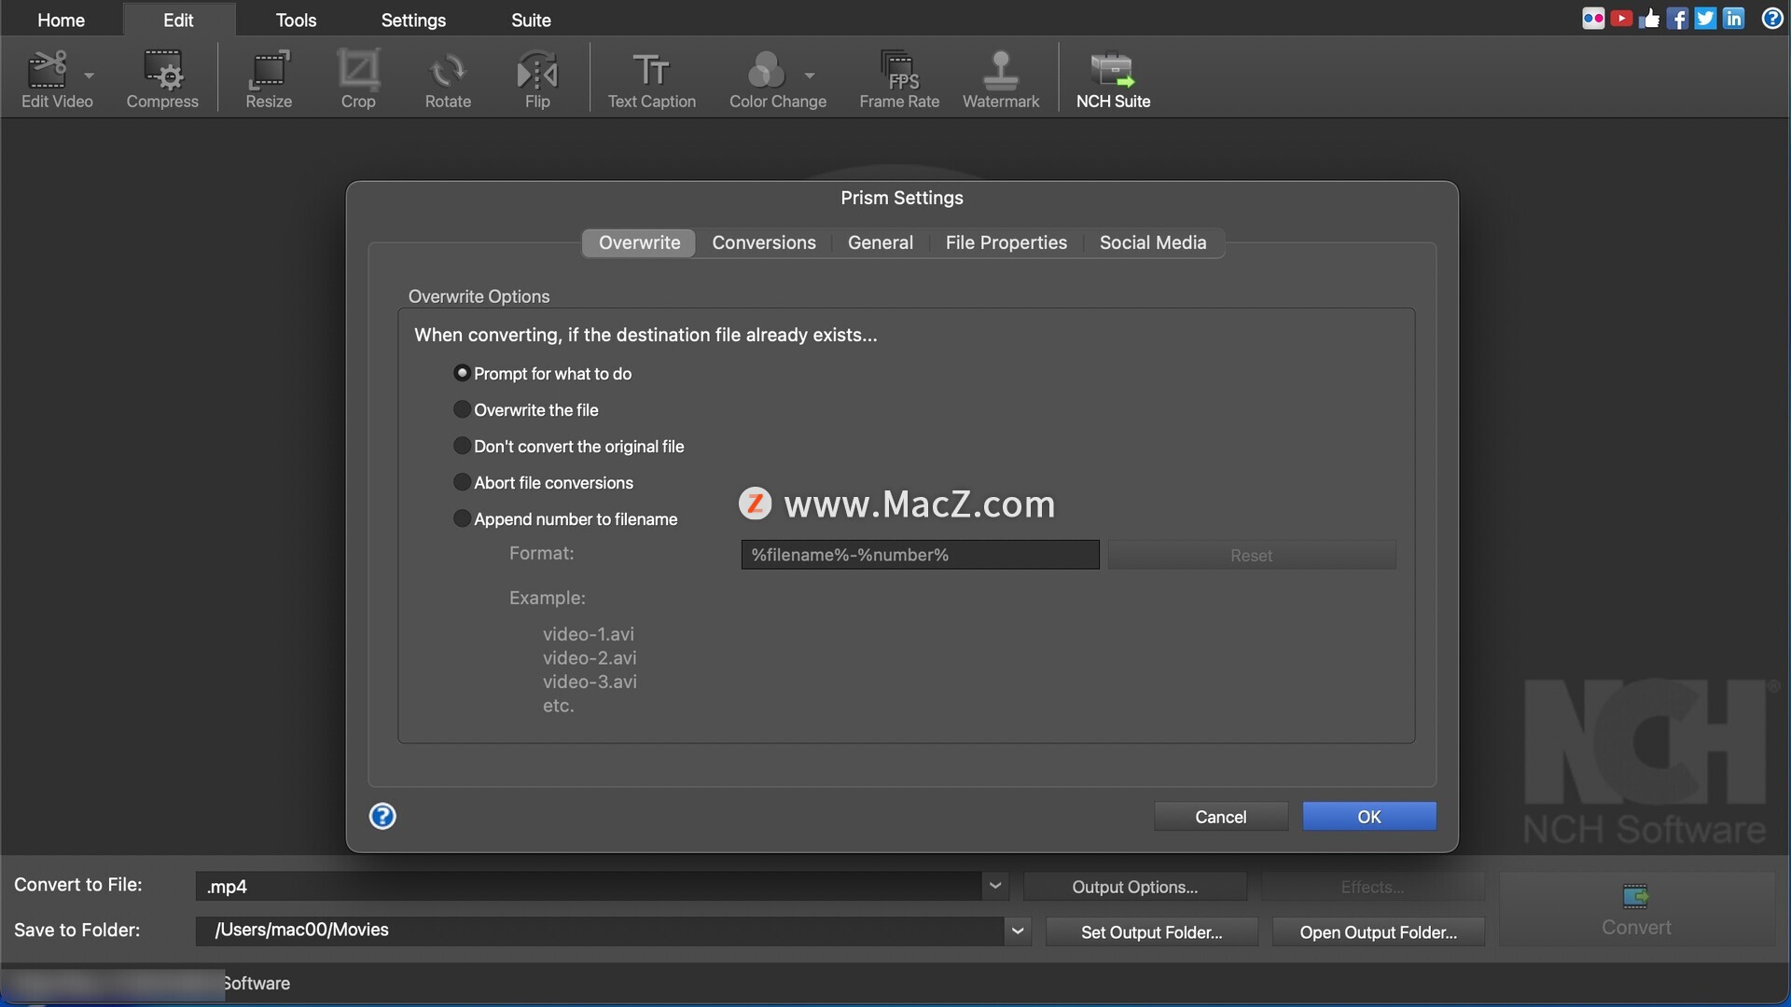This screenshot has width=1791, height=1007.
Task: Open the Compress tool
Action: coord(162,79)
